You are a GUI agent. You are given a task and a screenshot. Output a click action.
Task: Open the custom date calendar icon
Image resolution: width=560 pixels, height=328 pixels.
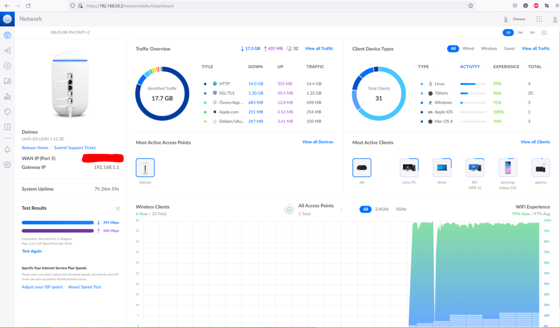tap(544, 33)
